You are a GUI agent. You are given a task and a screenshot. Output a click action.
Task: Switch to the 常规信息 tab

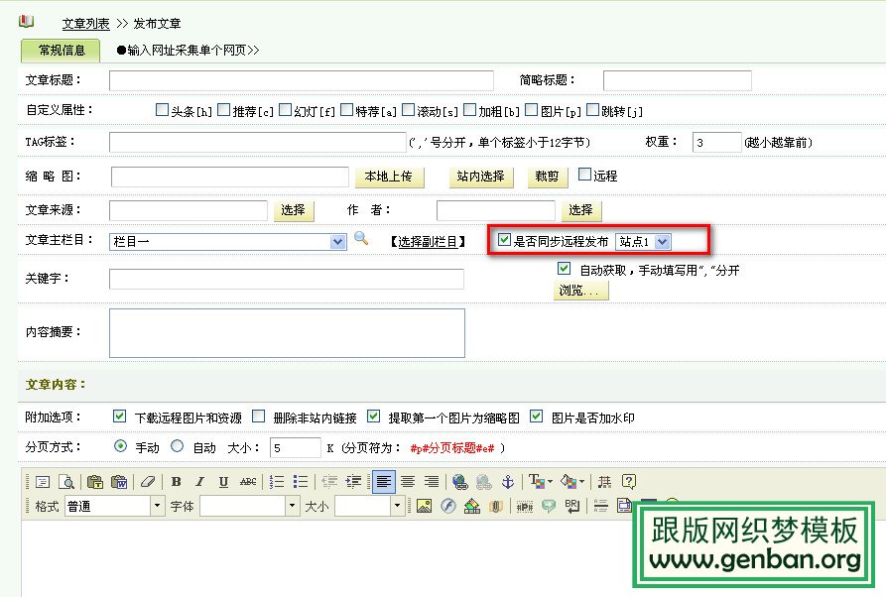click(62, 50)
